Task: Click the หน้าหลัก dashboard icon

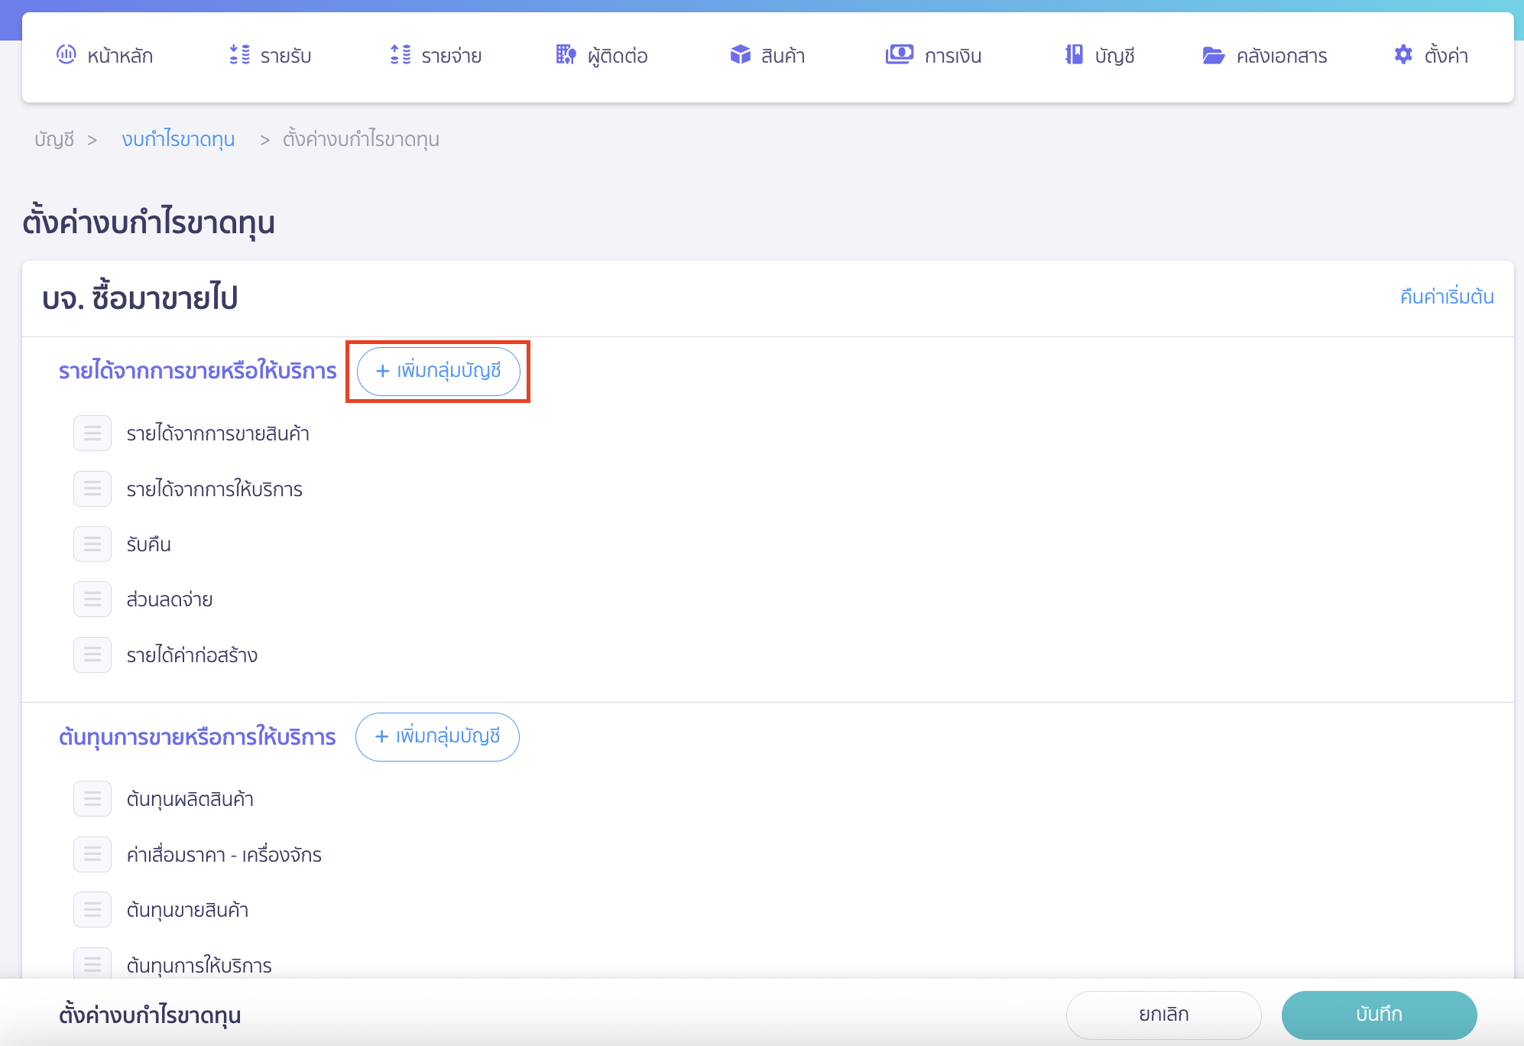Action: click(66, 54)
